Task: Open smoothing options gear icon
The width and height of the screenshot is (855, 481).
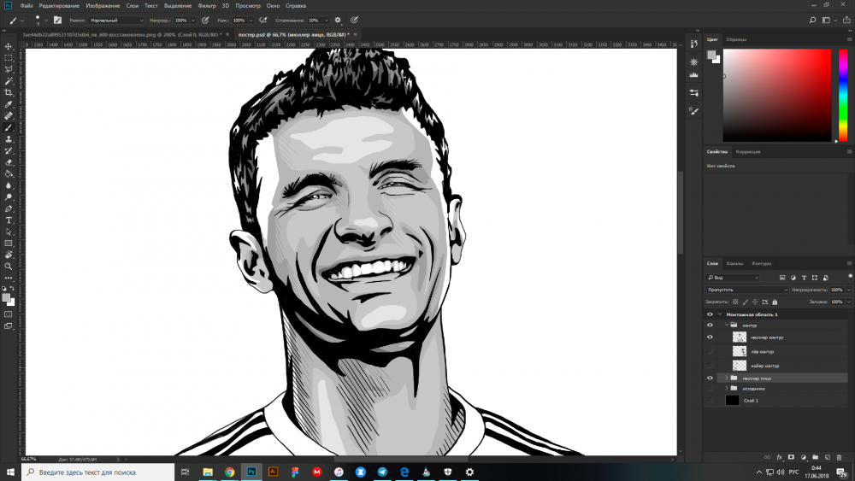Action: point(338,21)
